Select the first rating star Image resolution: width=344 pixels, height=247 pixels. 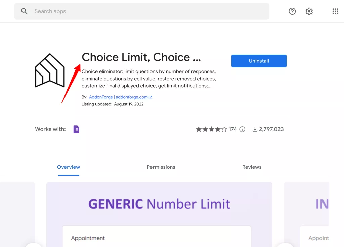pyautogui.click(x=198, y=129)
